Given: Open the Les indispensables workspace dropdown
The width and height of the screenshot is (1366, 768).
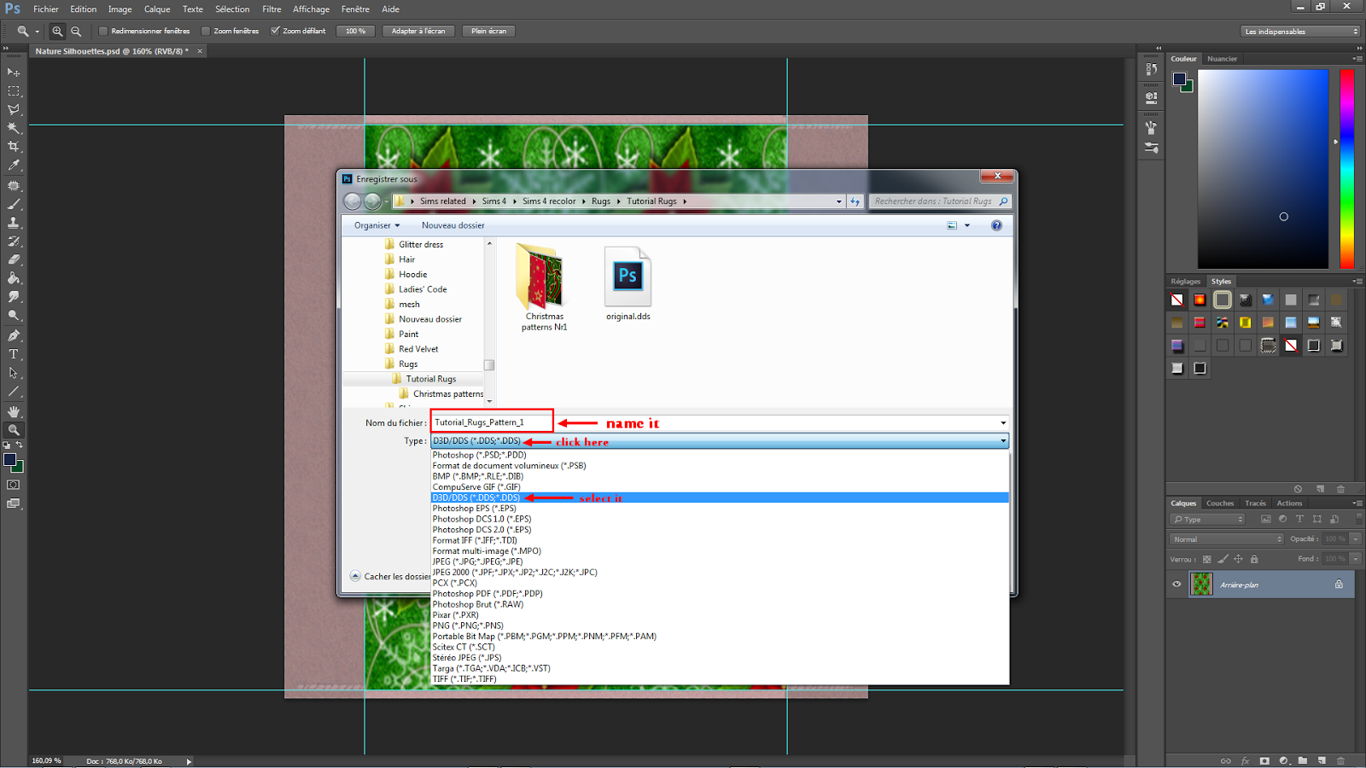Looking at the screenshot, I should (1299, 32).
